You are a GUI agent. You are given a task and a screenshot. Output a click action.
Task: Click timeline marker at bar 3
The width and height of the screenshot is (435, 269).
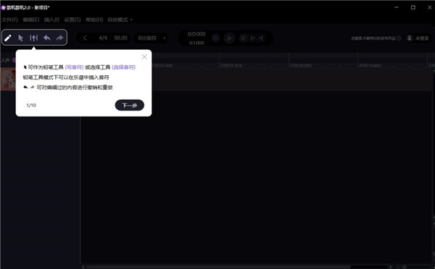(301, 66)
